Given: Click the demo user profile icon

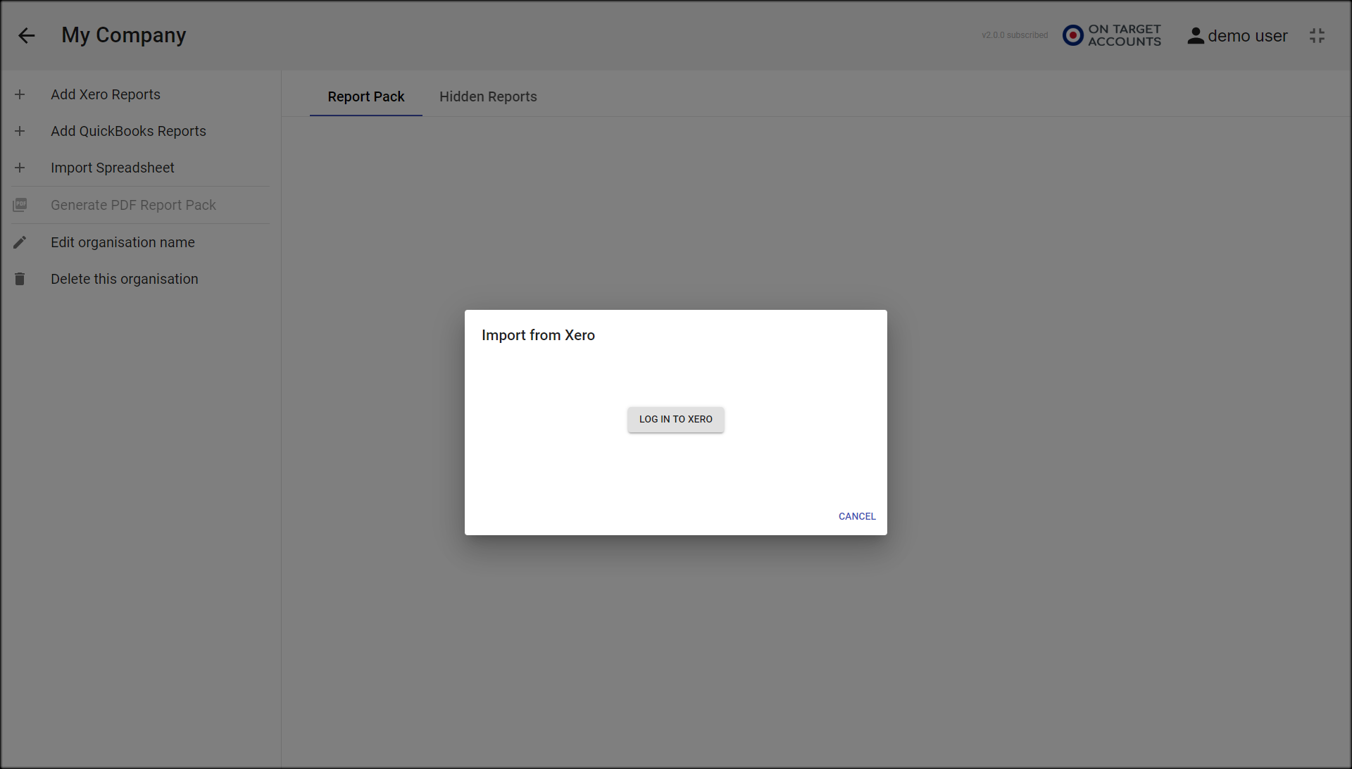Looking at the screenshot, I should point(1196,36).
